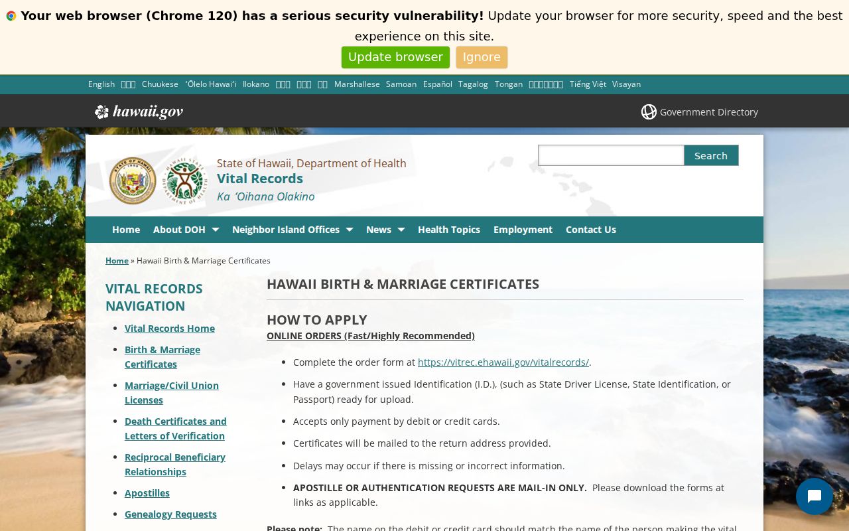Click the Government Directory globe icon
Image resolution: width=849 pixels, height=531 pixels.
pyautogui.click(x=649, y=112)
